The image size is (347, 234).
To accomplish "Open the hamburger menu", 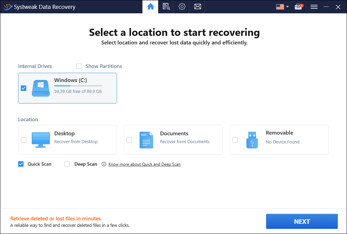I will click(x=314, y=7).
